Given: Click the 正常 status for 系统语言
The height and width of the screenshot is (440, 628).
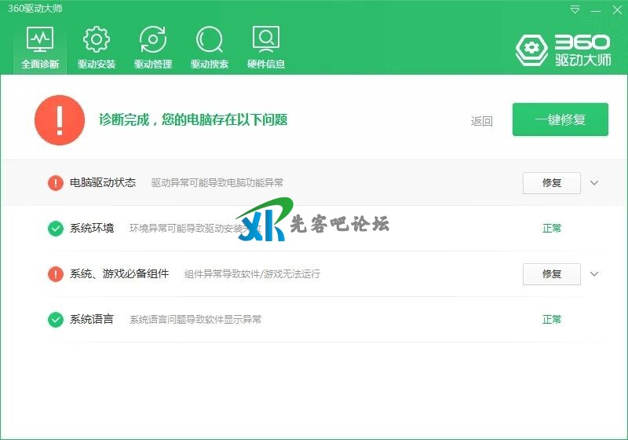Looking at the screenshot, I should 552,320.
